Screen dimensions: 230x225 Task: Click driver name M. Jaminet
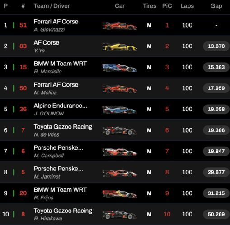(47, 177)
